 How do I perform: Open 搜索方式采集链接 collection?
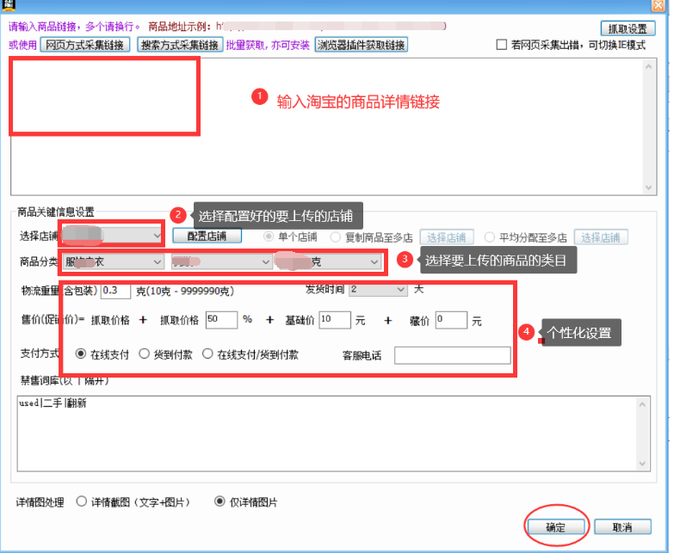pos(180,45)
